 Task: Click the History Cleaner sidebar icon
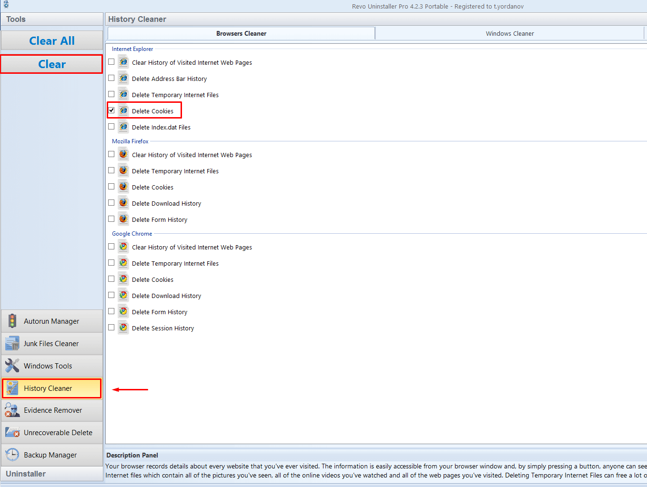(x=12, y=388)
